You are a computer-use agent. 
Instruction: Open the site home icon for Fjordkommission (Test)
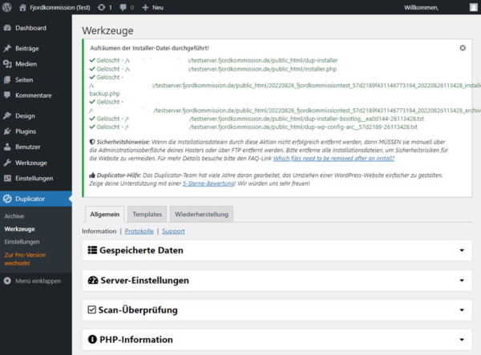pyautogui.click(x=22, y=7)
